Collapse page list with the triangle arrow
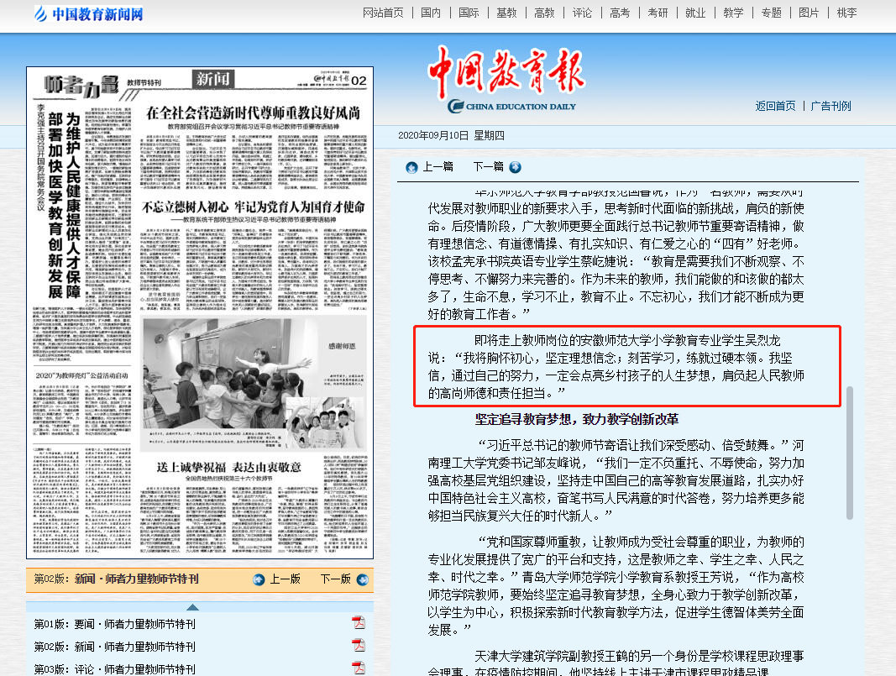This screenshot has height=676, width=896. tap(192, 606)
